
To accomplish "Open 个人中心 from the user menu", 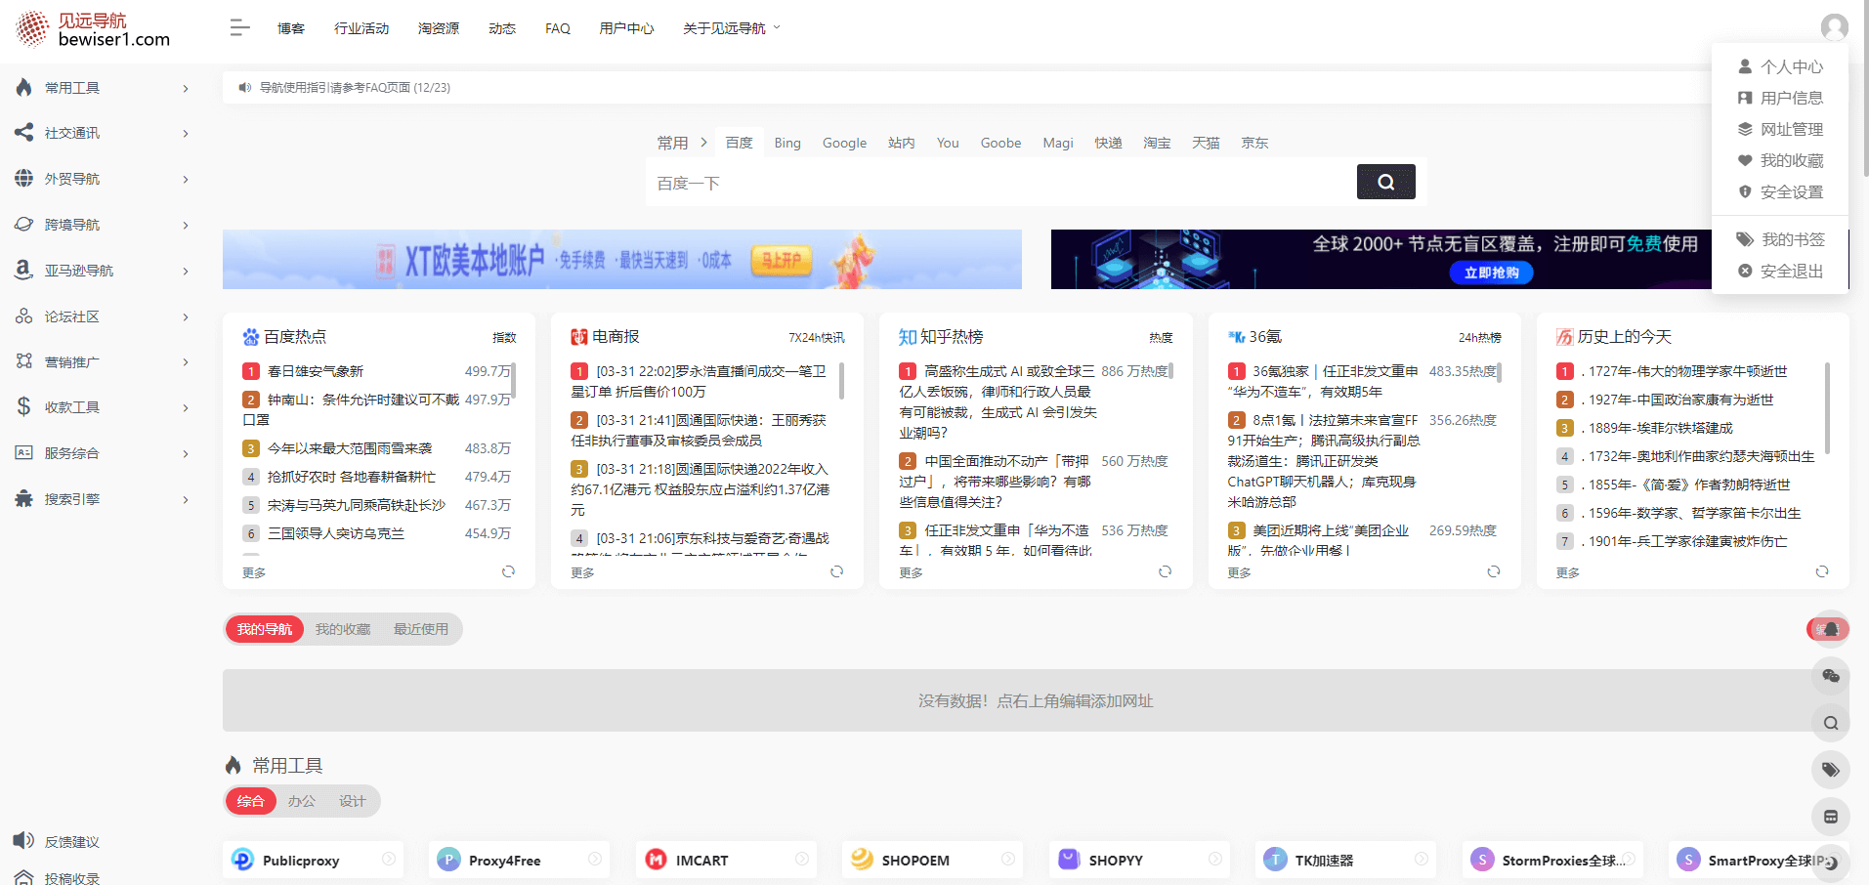I will tap(1793, 66).
